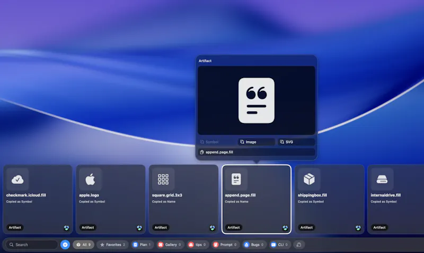424x253 pixels.
Task: Click the Artifact tag on append.page.fill card
Action: click(233, 228)
